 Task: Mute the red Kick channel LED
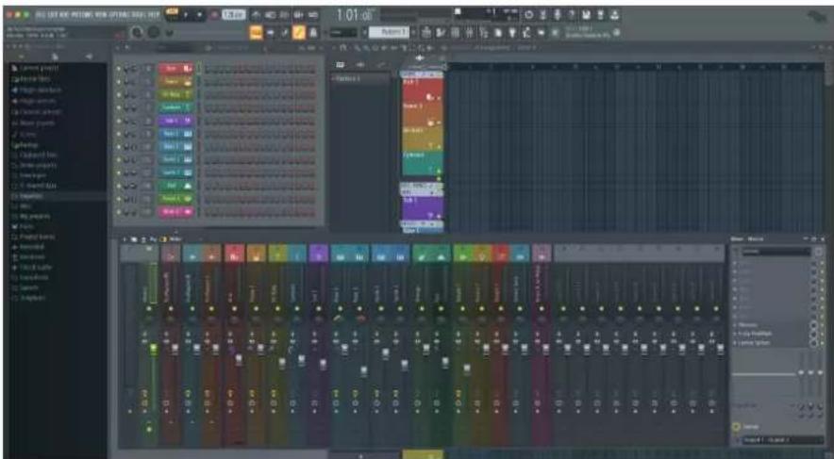tap(119, 69)
